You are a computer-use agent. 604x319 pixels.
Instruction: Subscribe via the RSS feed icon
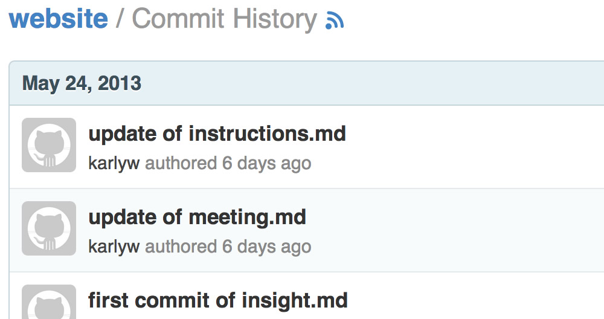tap(335, 21)
